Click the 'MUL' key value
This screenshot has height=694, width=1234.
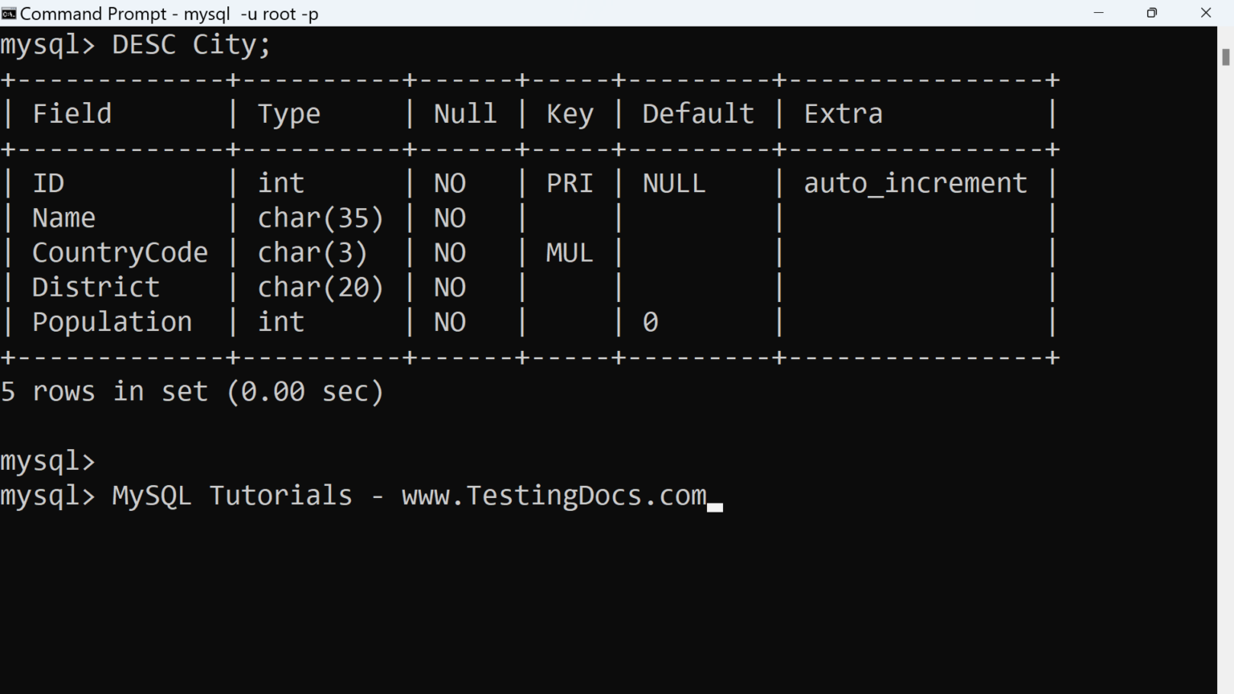coord(570,253)
